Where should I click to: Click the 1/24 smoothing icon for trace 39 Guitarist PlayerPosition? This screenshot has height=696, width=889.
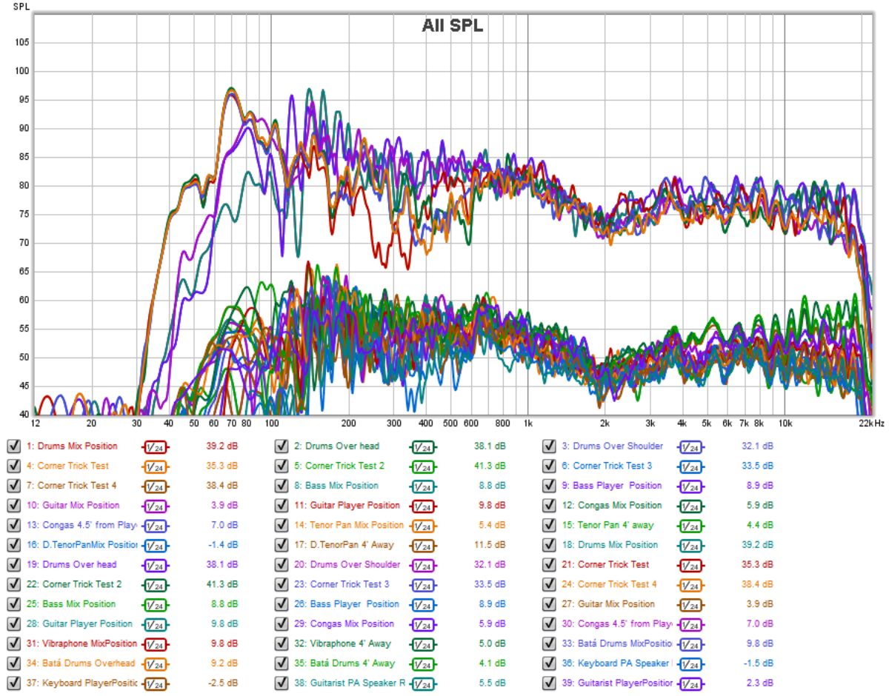690,683
